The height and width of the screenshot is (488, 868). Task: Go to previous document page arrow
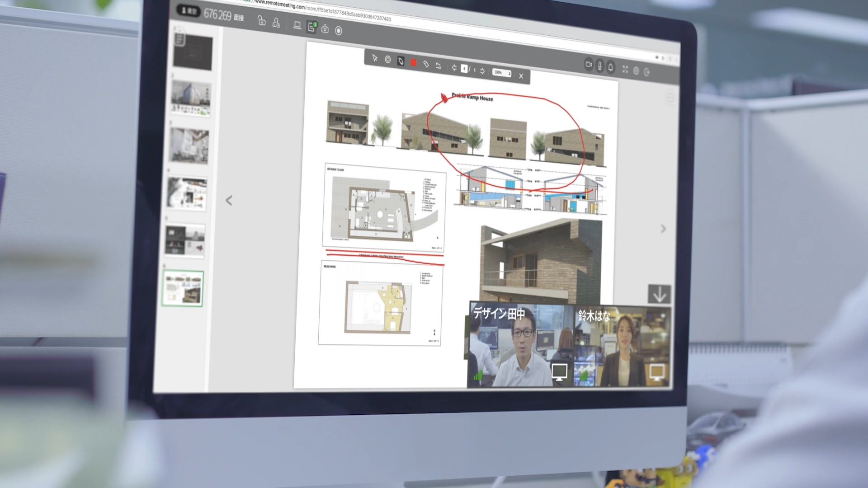tap(454, 67)
